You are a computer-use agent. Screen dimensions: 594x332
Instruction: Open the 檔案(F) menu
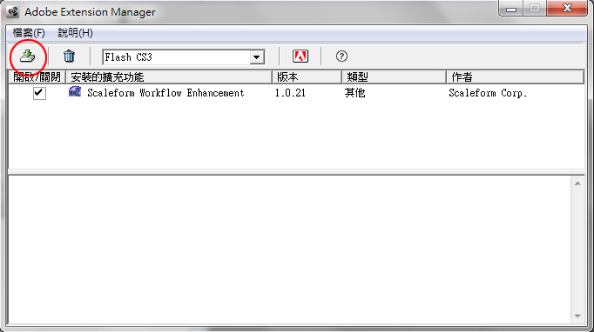(29, 33)
